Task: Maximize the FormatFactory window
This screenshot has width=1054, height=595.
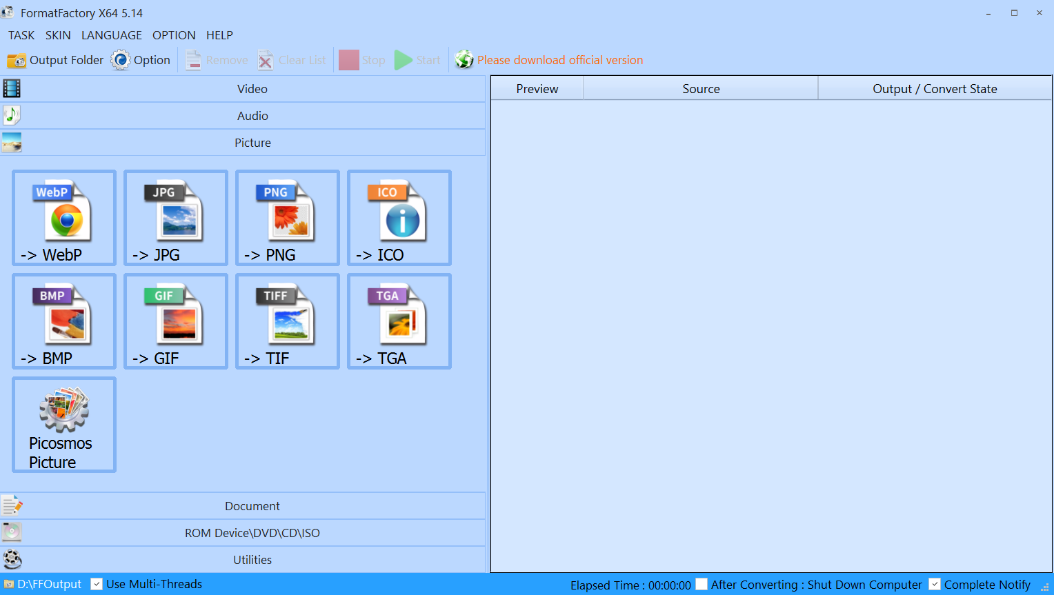Action: coord(1014,13)
